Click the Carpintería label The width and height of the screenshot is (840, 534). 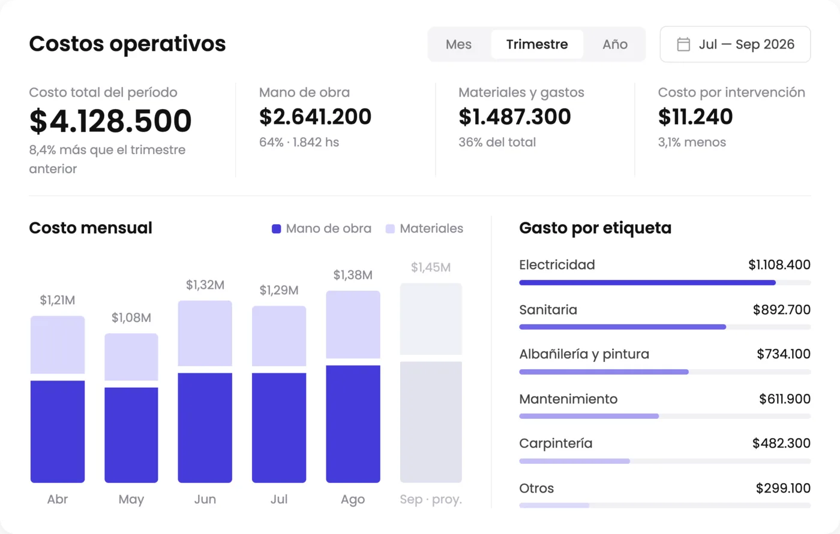[556, 444]
